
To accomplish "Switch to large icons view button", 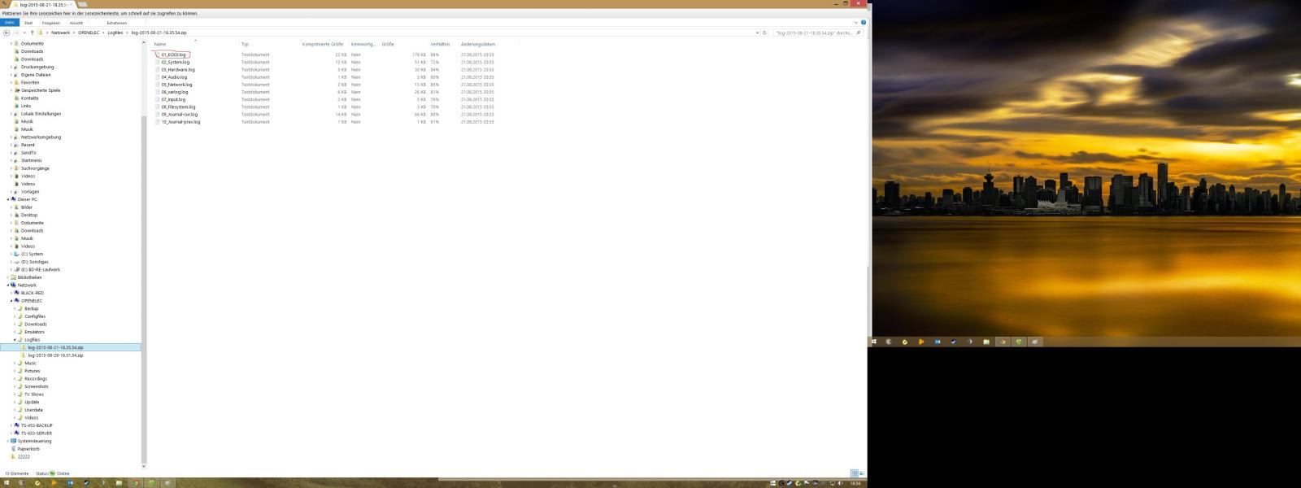I will tap(862, 473).
